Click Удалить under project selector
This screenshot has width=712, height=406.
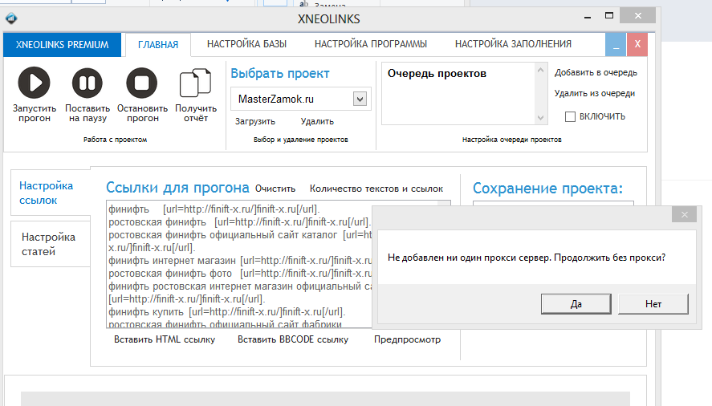click(317, 121)
